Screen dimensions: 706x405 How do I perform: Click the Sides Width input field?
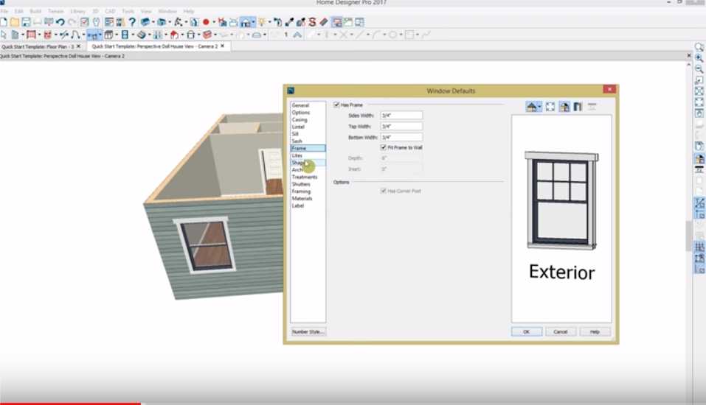coord(401,116)
